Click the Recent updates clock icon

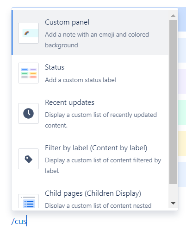pos(28,113)
